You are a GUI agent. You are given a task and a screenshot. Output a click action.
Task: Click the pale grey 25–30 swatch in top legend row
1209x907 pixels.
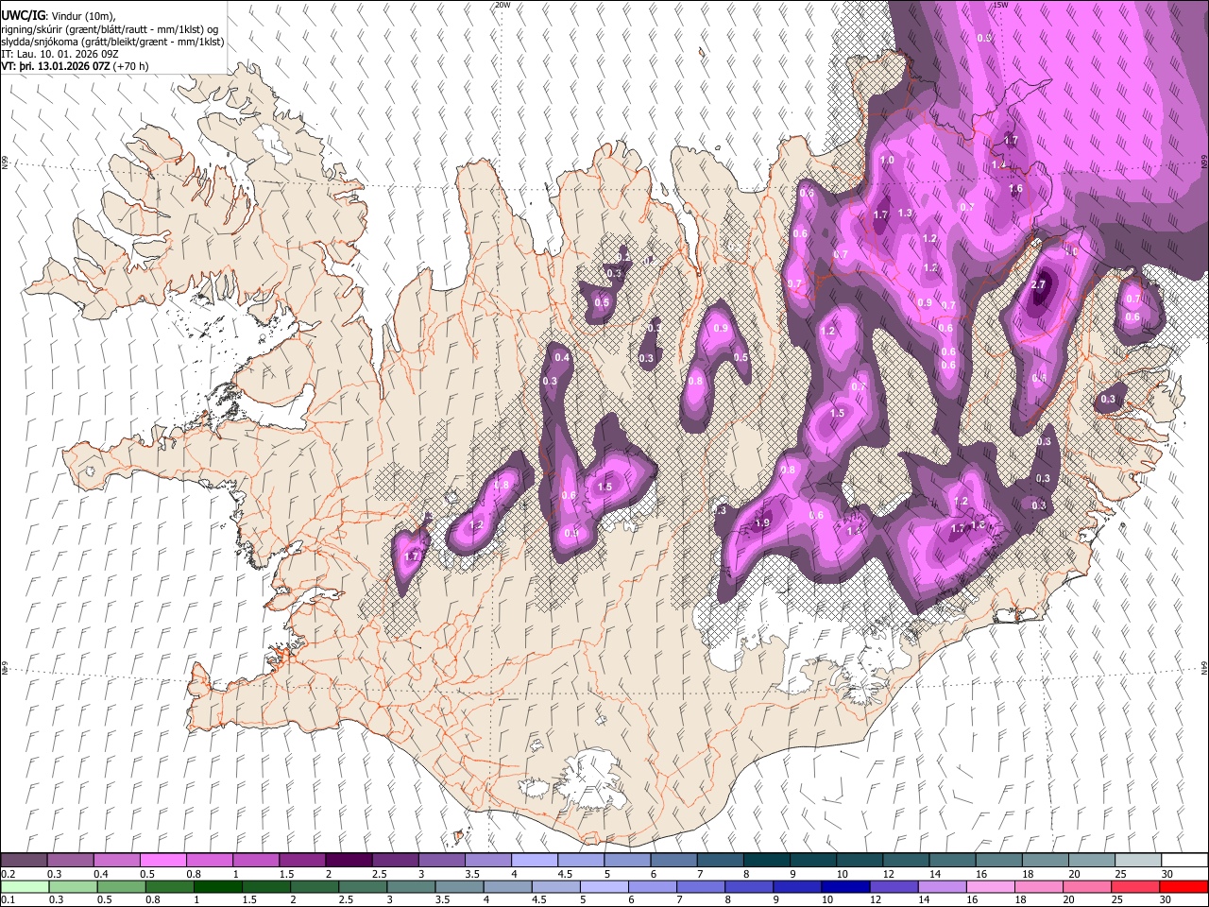pos(1138,861)
